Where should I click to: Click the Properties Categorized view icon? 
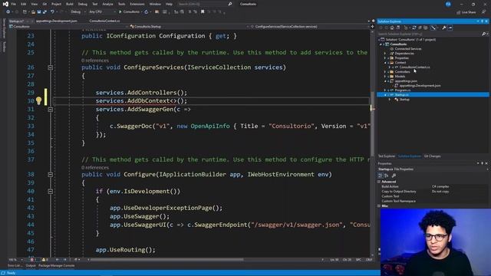381,176
